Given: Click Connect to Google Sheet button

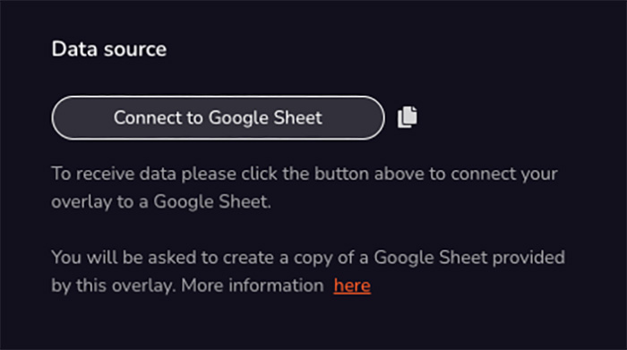Looking at the screenshot, I should click(x=218, y=118).
